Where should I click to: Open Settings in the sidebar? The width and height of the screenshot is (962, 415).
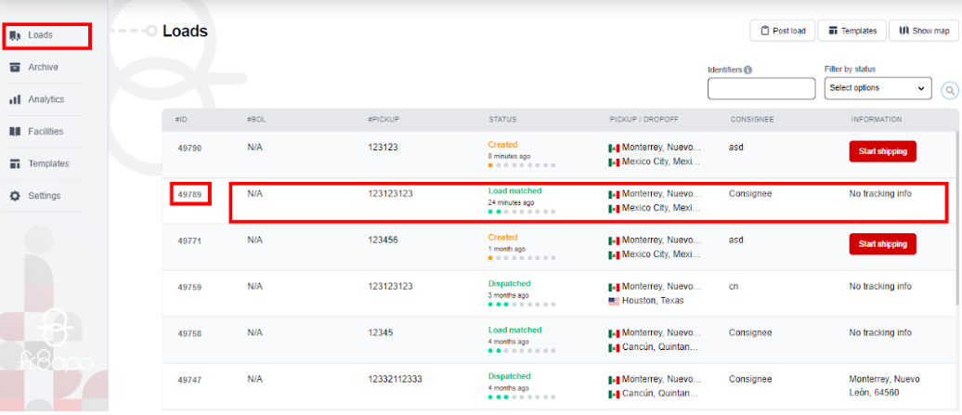[45, 196]
